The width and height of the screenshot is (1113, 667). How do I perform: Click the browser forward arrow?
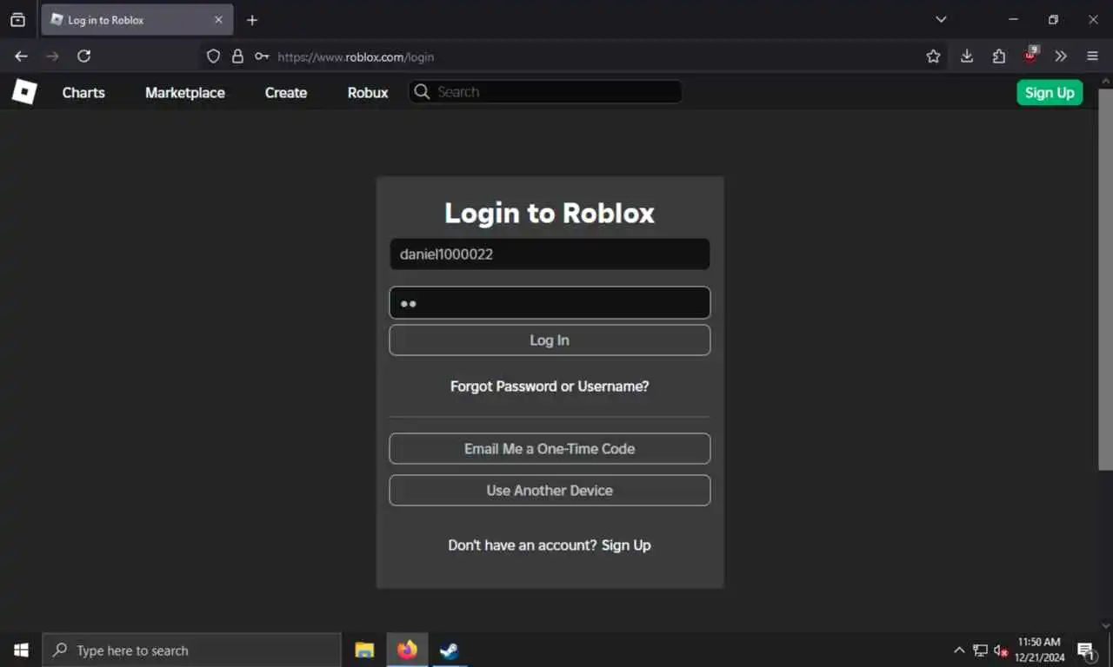click(x=52, y=56)
